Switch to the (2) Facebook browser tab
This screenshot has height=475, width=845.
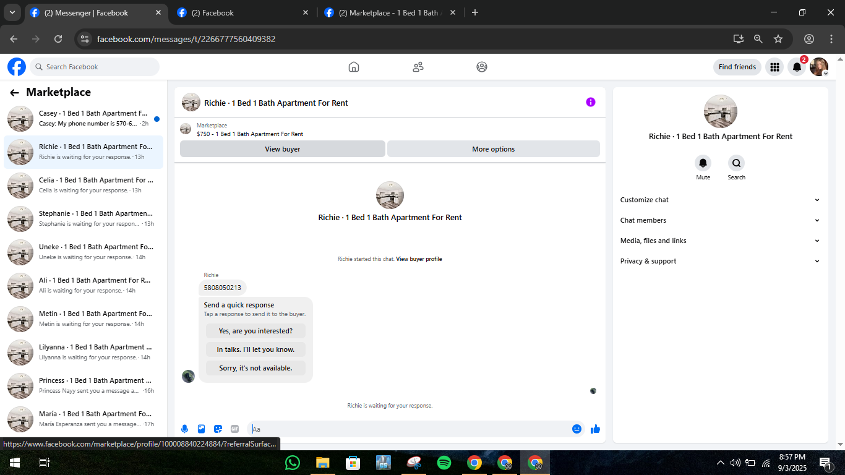[243, 12]
